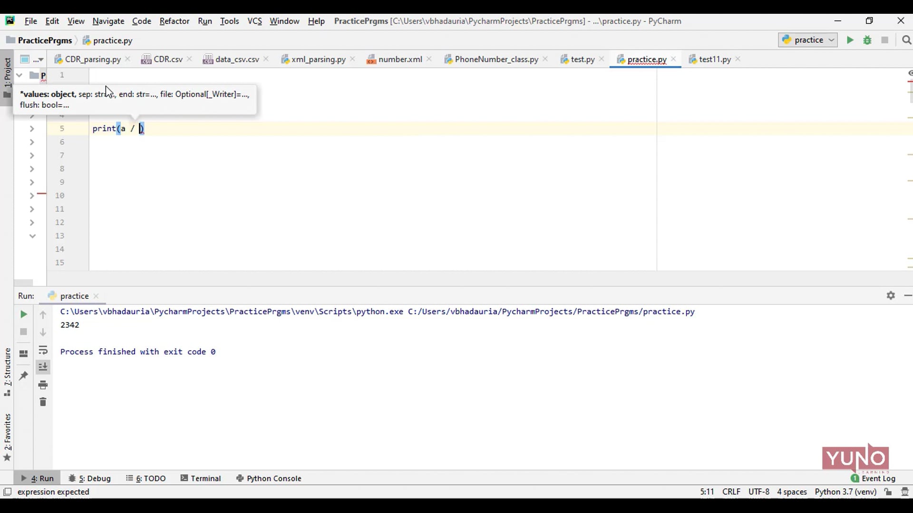Screen dimensions: 913x513
Task: Open the practice run configuration dropdown
Action: point(808,40)
